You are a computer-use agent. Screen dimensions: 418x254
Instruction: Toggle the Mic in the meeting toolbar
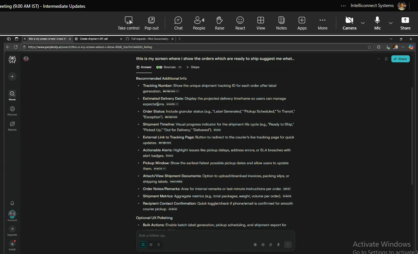(x=378, y=23)
